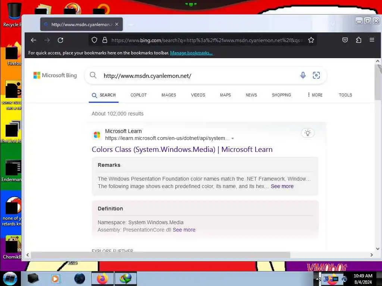Viewport: 382px width, 286px height.
Task: Click the About 102,000 results text
Action: pos(118,114)
